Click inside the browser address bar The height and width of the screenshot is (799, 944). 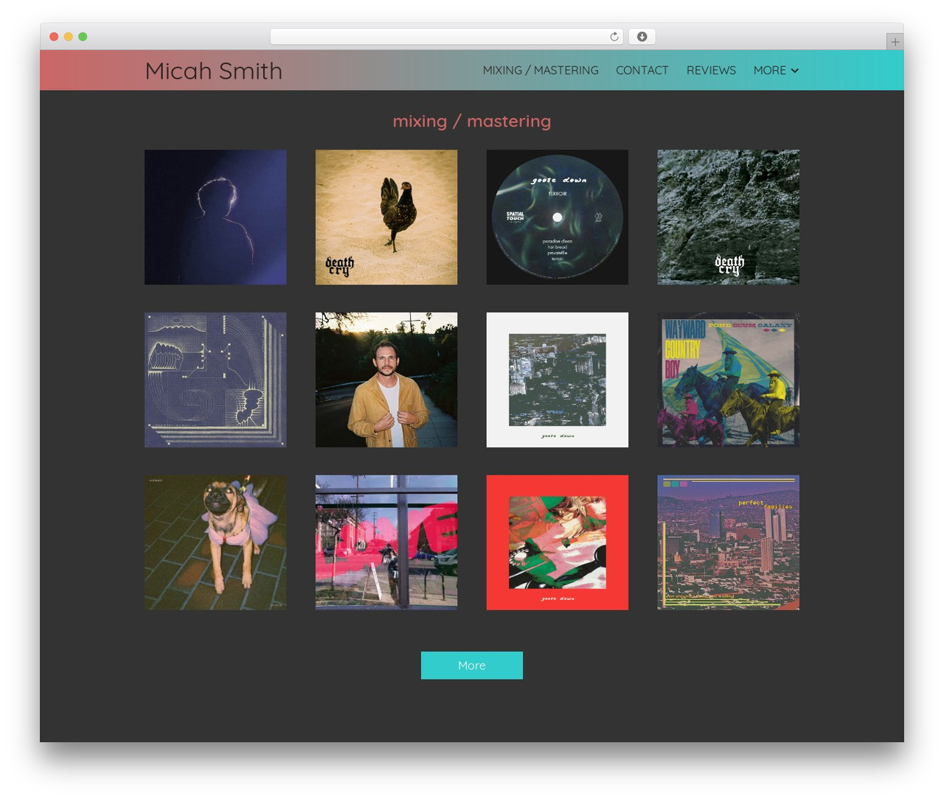(446, 37)
